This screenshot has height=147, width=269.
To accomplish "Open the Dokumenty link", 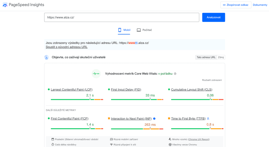I will tap(260, 5).
